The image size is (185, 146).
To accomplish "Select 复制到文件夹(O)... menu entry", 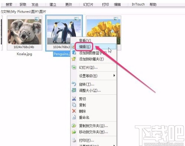I will 94,126.
